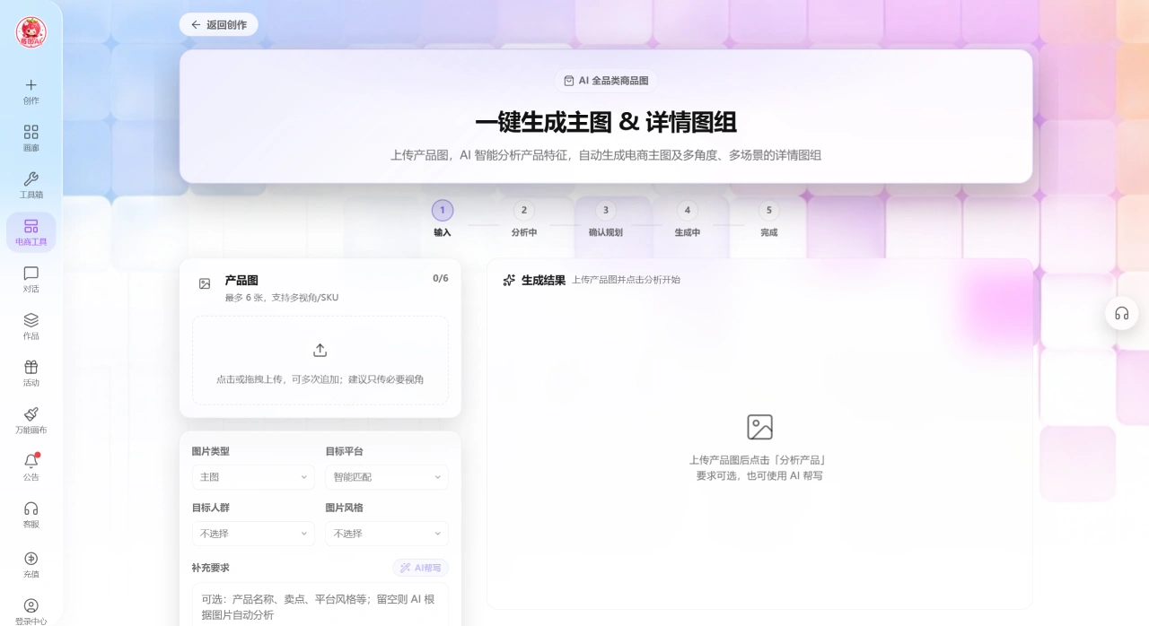
Task: Click the 一键生成主图 & 详情图组 heading
Action: point(606,122)
